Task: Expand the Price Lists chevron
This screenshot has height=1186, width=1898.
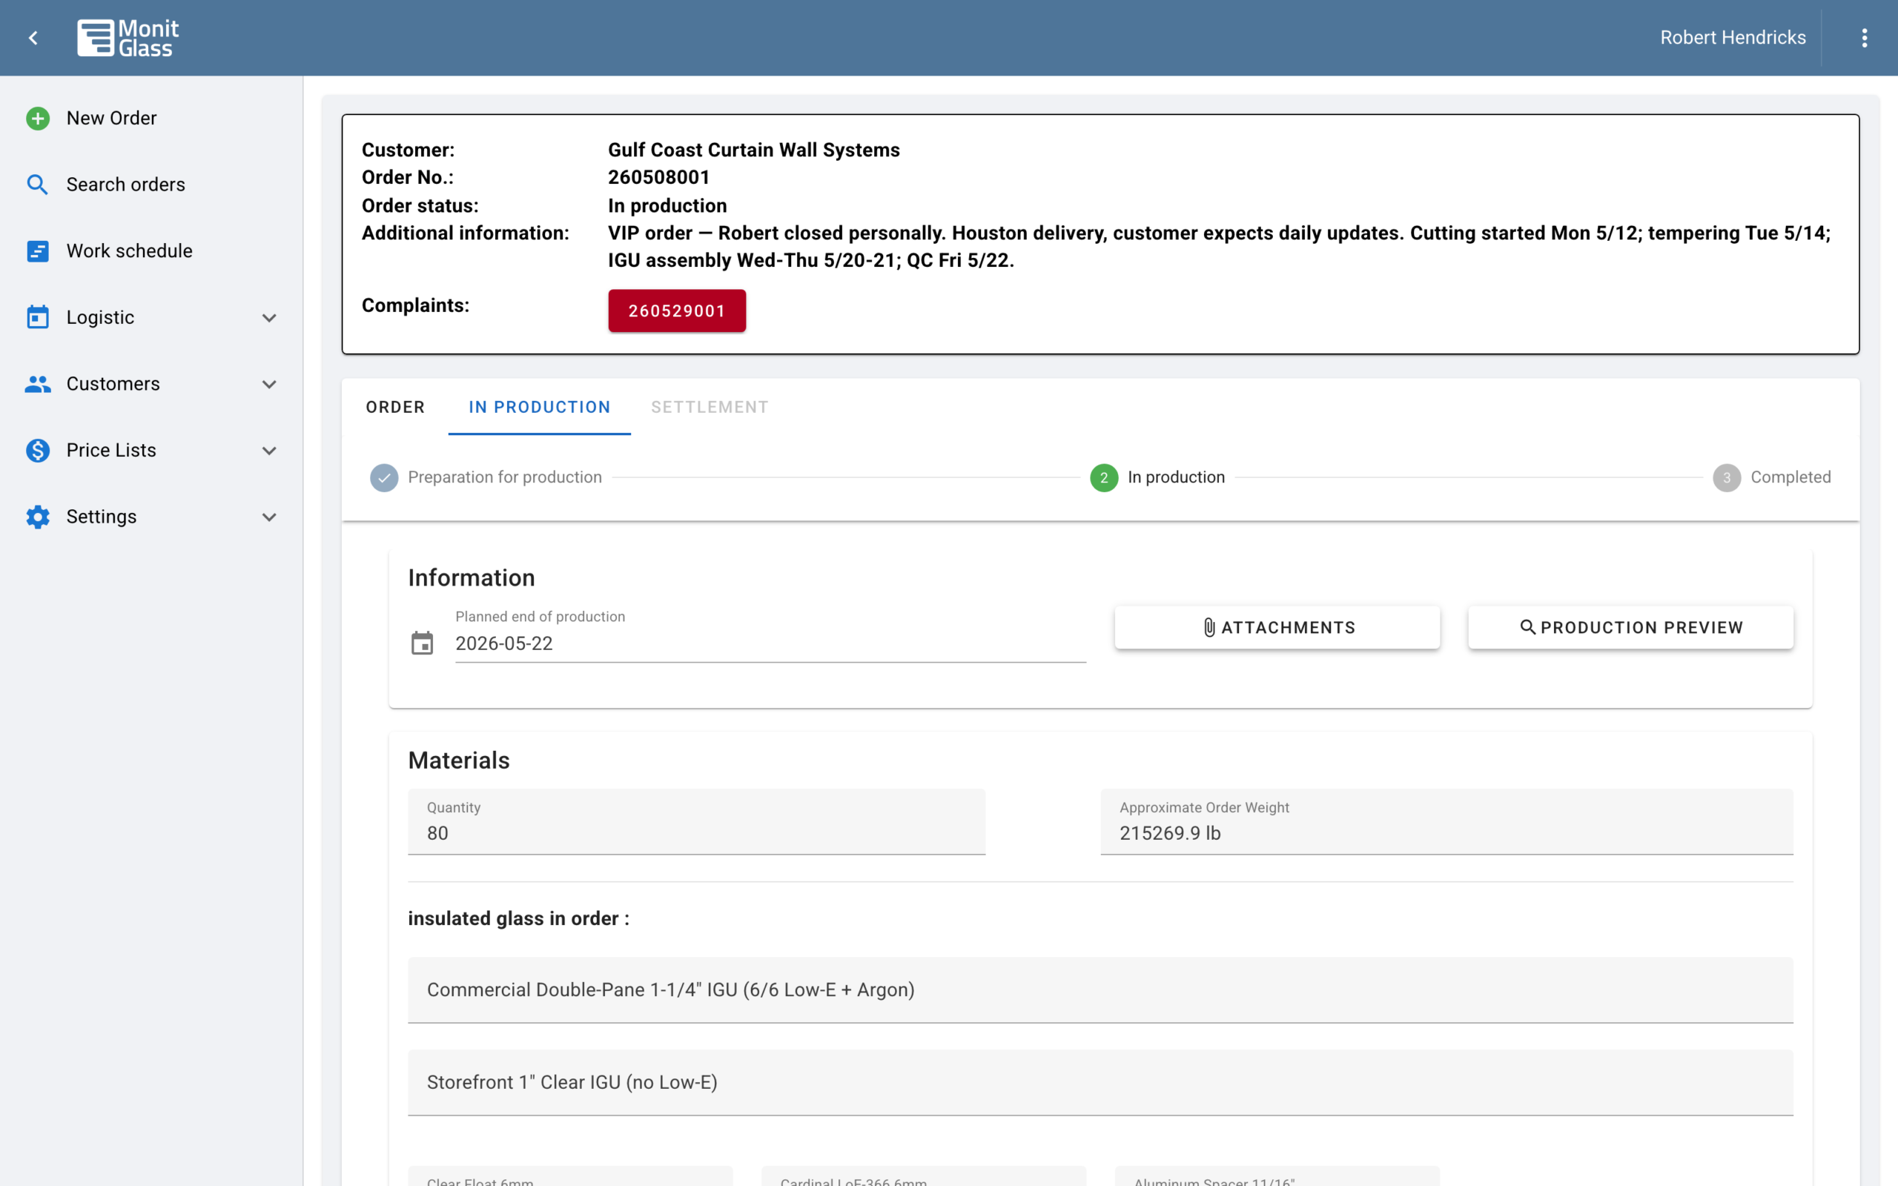Action: click(269, 451)
